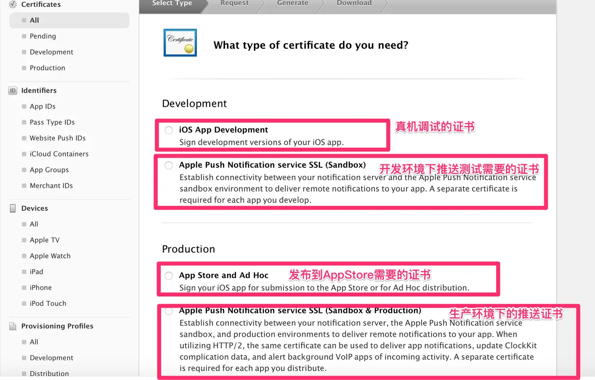This screenshot has width=595, height=380.
Task: Click the Certificates gear icon in sidebar
Action: click(x=13, y=5)
